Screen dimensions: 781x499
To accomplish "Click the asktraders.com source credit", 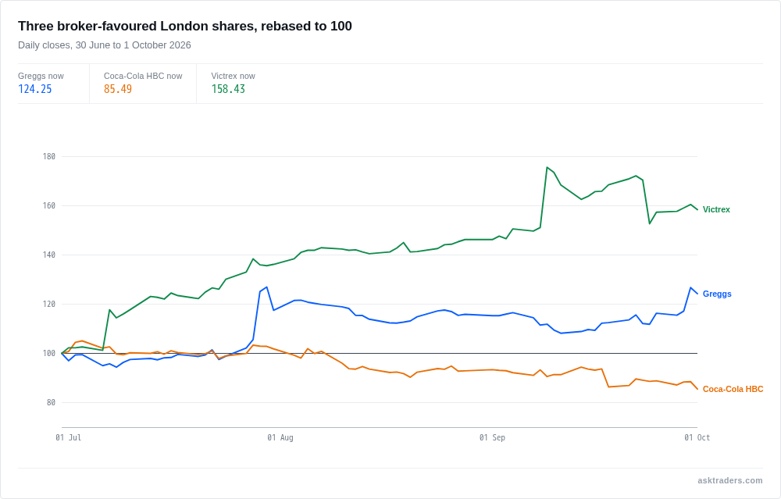I will [x=729, y=480].
